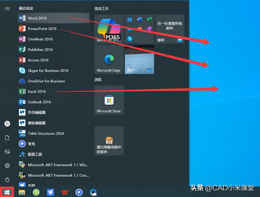
Task: Launch Excel 2016 from the list
Action: pyautogui.click(x=53, y=91)
